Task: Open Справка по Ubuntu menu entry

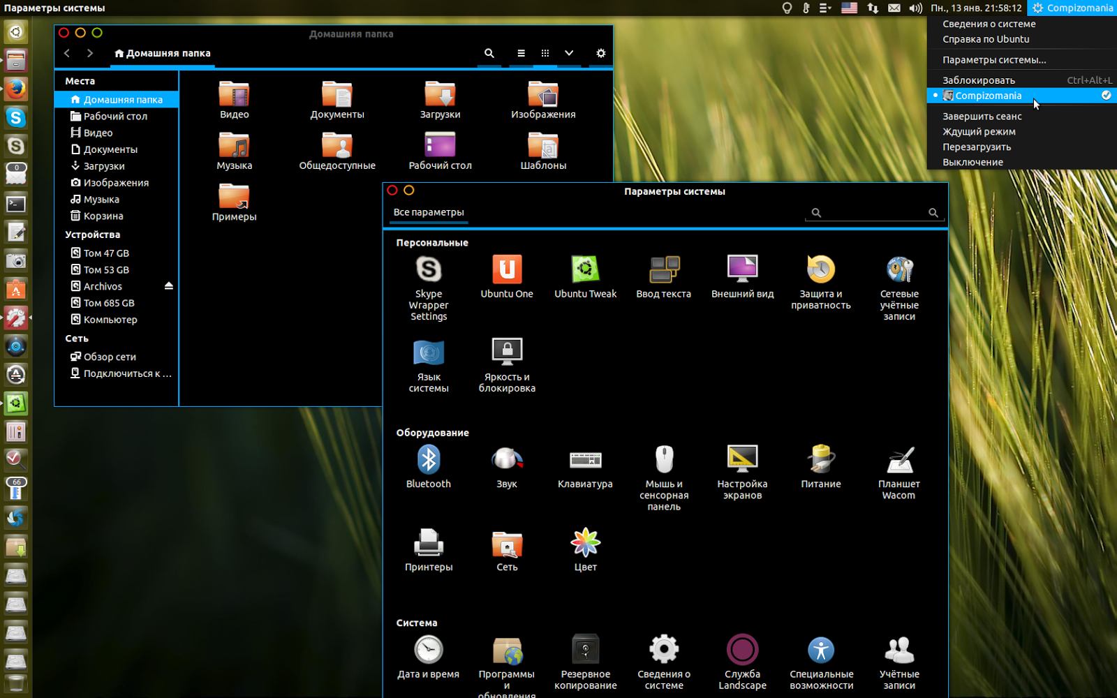Action: (x=1022, y=39)
